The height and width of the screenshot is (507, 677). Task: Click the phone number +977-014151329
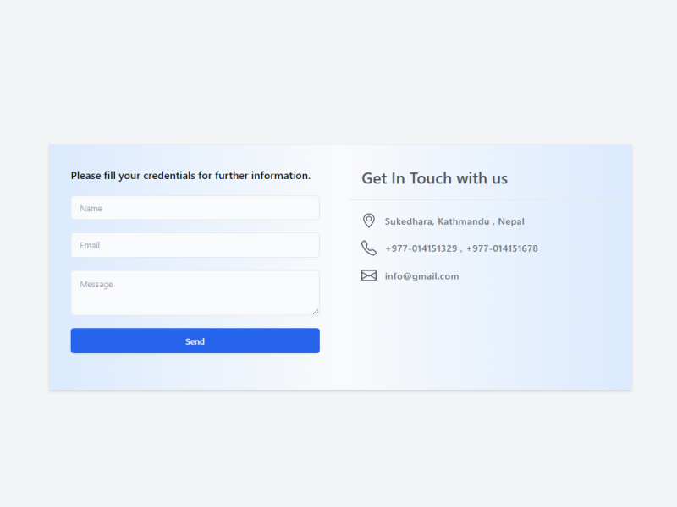[x=421, y=248]
